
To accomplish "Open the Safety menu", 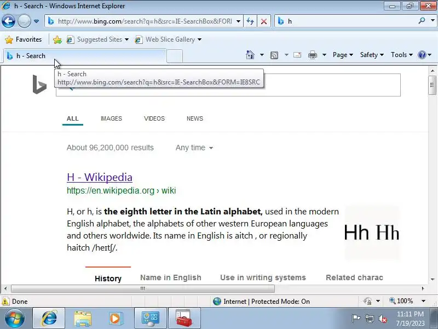I will click(372, 55).
